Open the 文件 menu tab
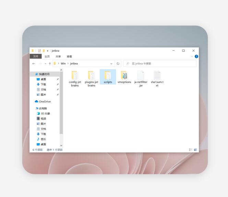Viewport: 228px width, 197px height. click(36, 57)
